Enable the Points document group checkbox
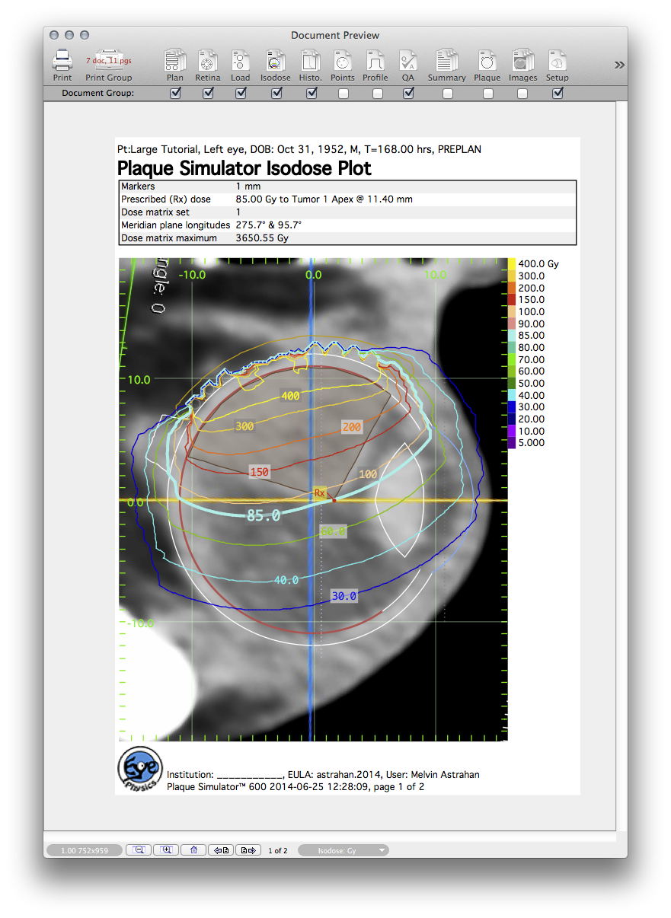Viewport: 671px width, 918px height. [x=343, y=94]
